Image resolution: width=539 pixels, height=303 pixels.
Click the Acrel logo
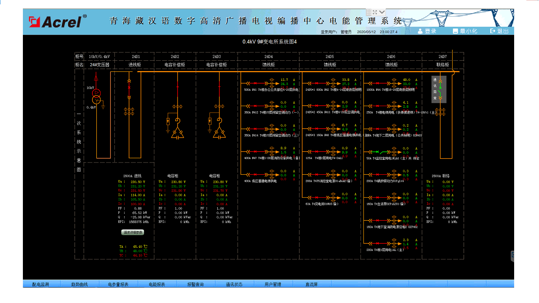pyautogui.click(x=58, y=21)
